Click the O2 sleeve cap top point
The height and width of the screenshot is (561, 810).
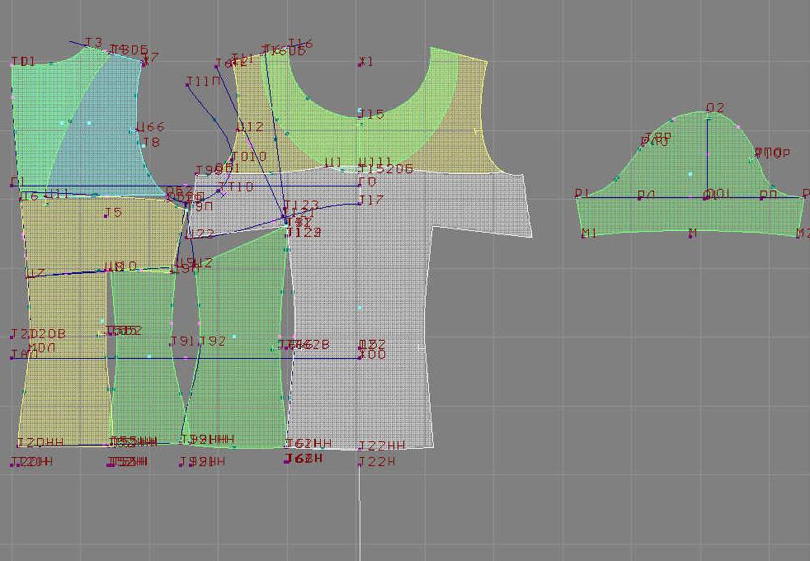click(715, 108)
